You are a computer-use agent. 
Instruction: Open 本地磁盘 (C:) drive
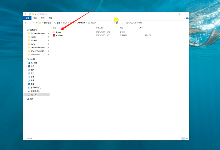coord(36,87)
